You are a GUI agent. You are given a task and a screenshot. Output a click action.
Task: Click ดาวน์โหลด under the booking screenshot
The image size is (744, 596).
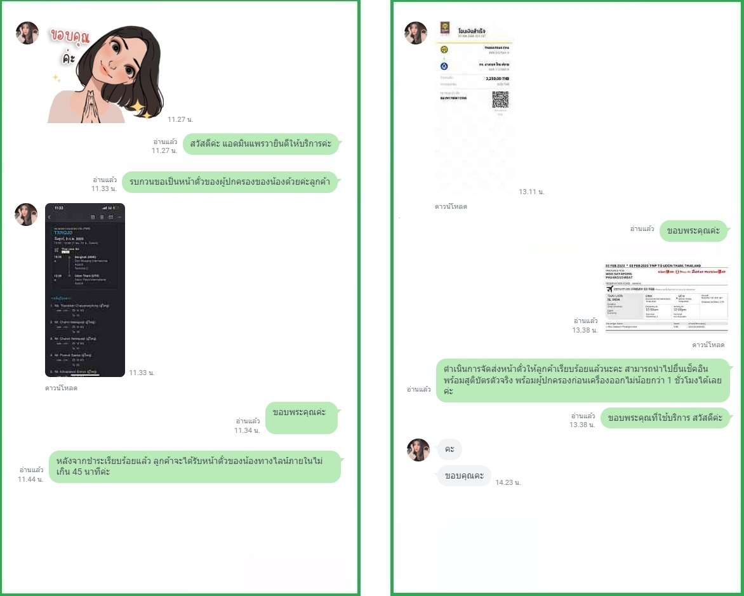click(61, 388)
